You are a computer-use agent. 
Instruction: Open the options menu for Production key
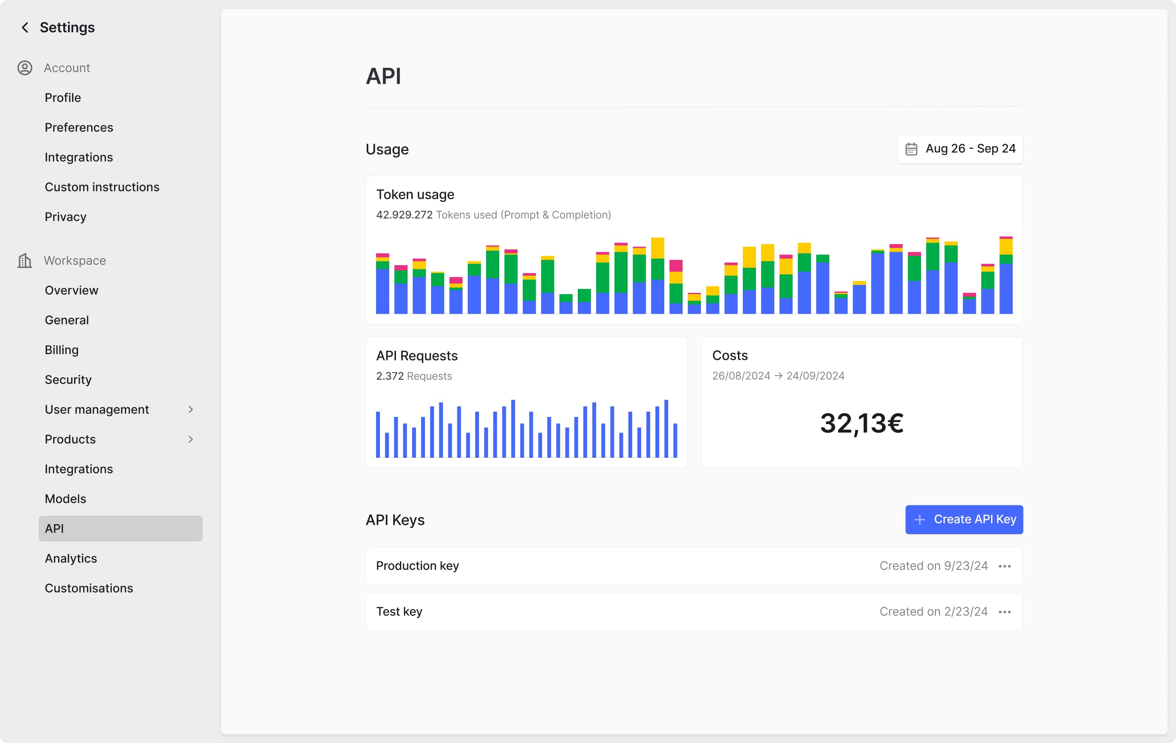click(1005, 566)
